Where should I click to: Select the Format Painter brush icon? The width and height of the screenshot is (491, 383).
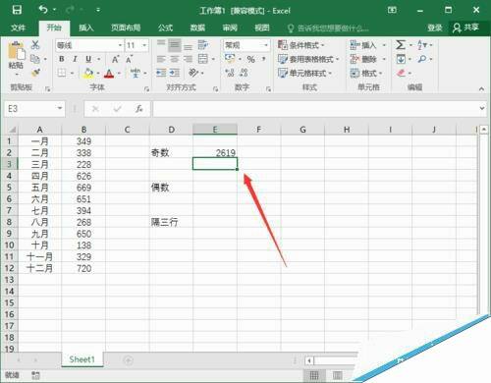click(35, 73)
